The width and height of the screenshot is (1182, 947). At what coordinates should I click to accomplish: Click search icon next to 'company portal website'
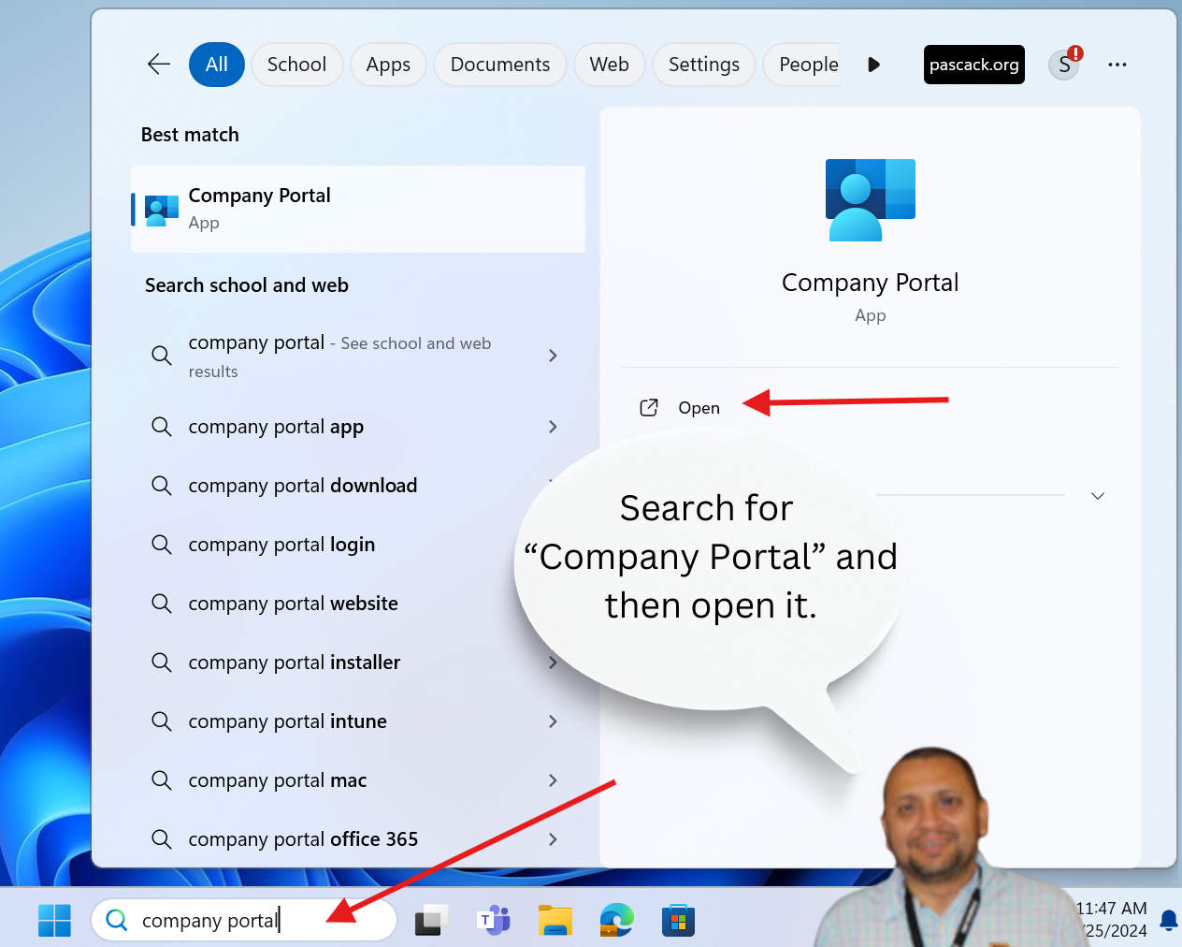pyautogui.click(x=162, y=604)
